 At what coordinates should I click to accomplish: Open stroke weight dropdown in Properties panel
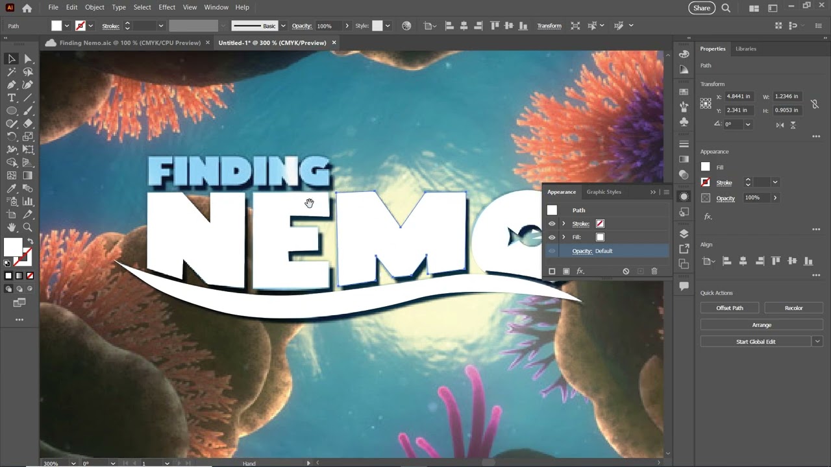tap(775, 183)
